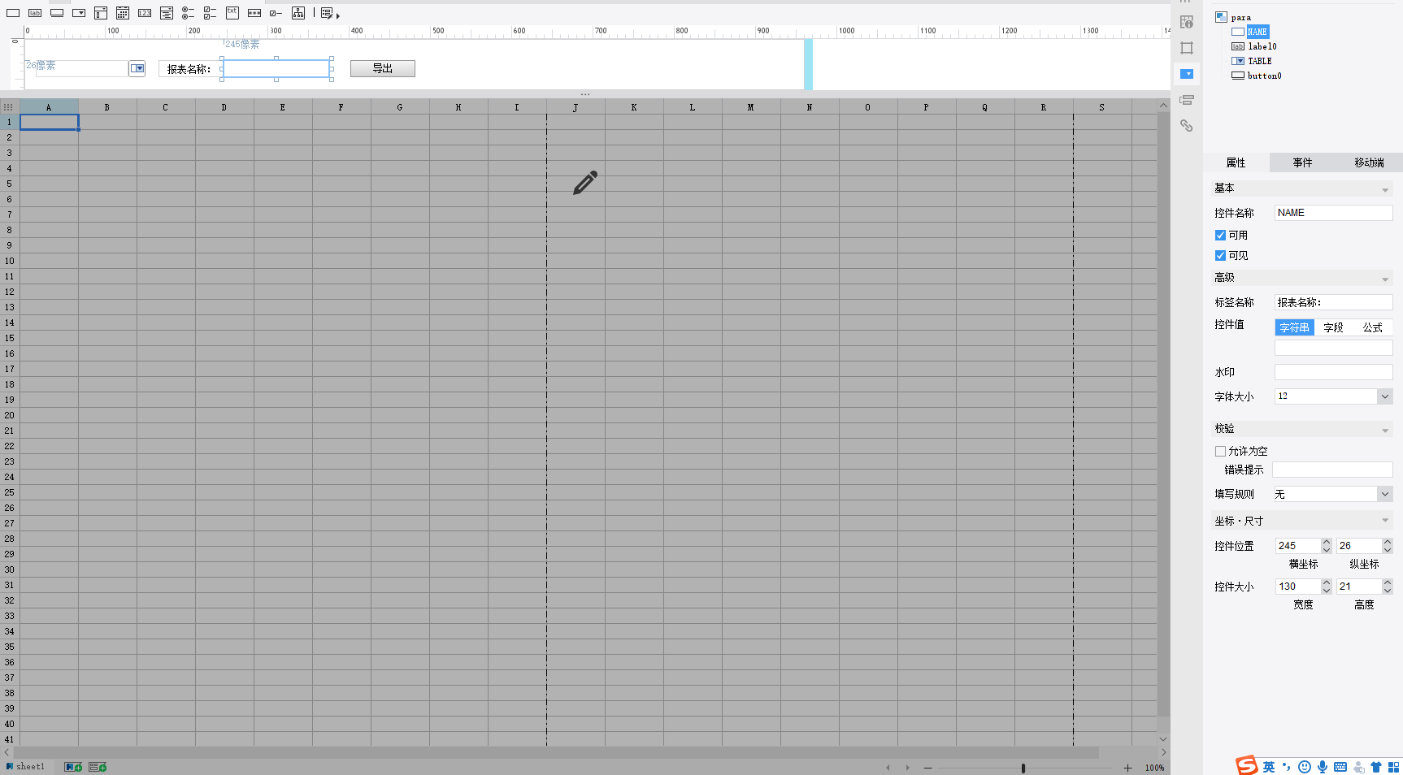Select the tree view widget tool
Image resolution: width=1403 pixels, height=775 pixels.
(x=298, y=13)
